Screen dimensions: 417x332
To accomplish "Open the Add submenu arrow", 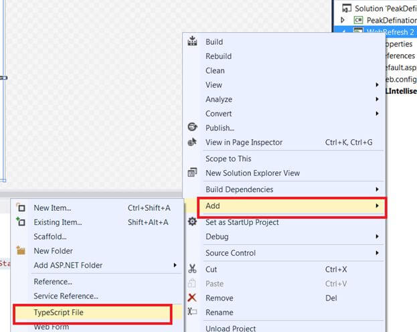I will coord(377,205).
